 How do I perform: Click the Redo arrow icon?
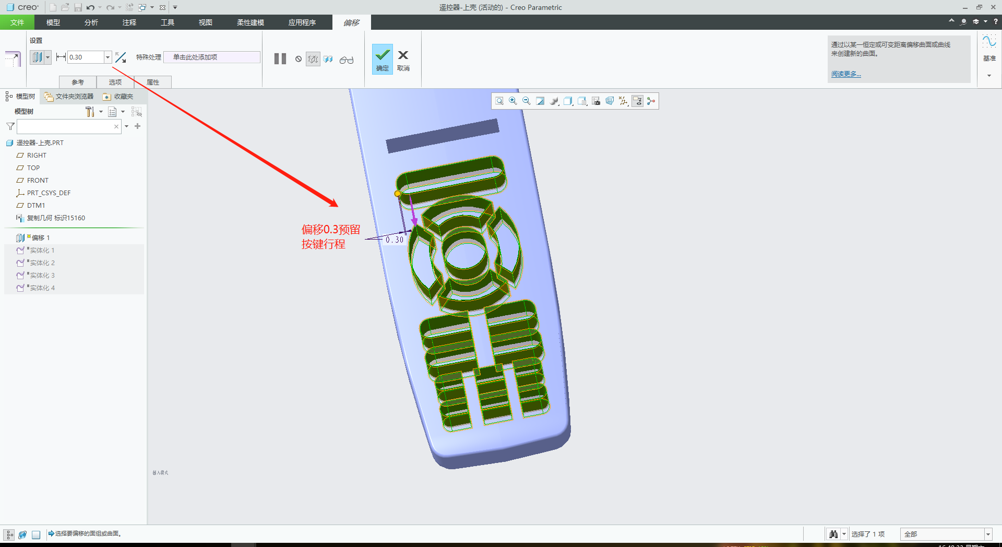(x=110, y=7)
